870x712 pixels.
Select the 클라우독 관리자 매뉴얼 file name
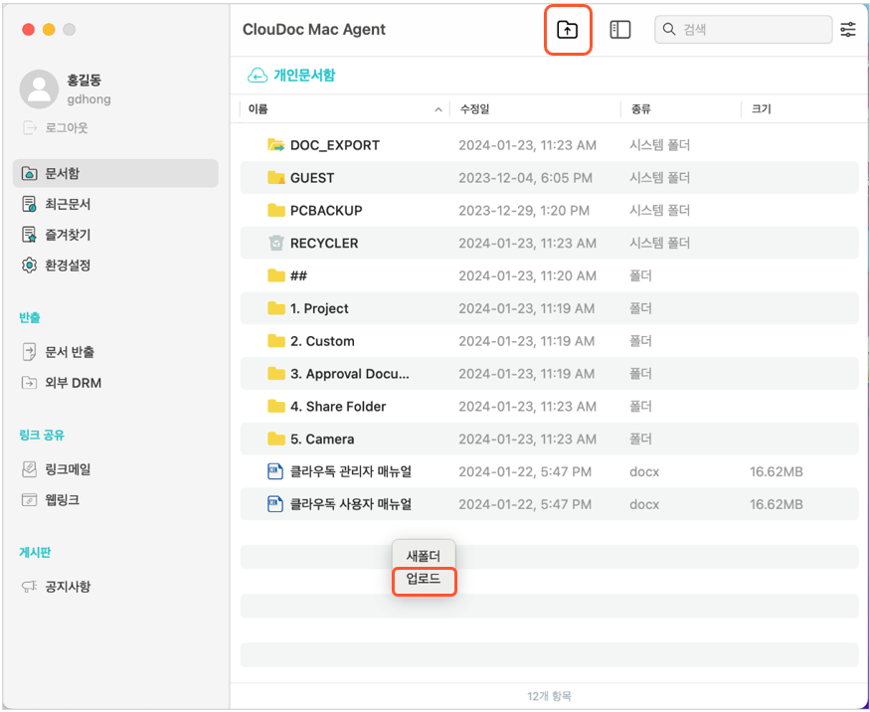351,472
